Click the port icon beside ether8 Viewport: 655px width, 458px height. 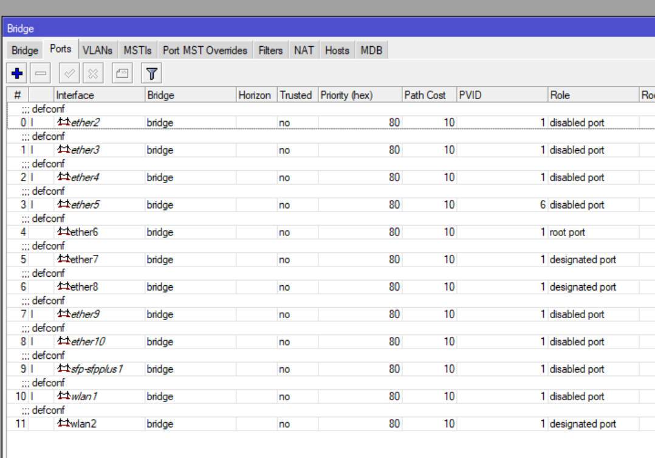tap(63, 286)
